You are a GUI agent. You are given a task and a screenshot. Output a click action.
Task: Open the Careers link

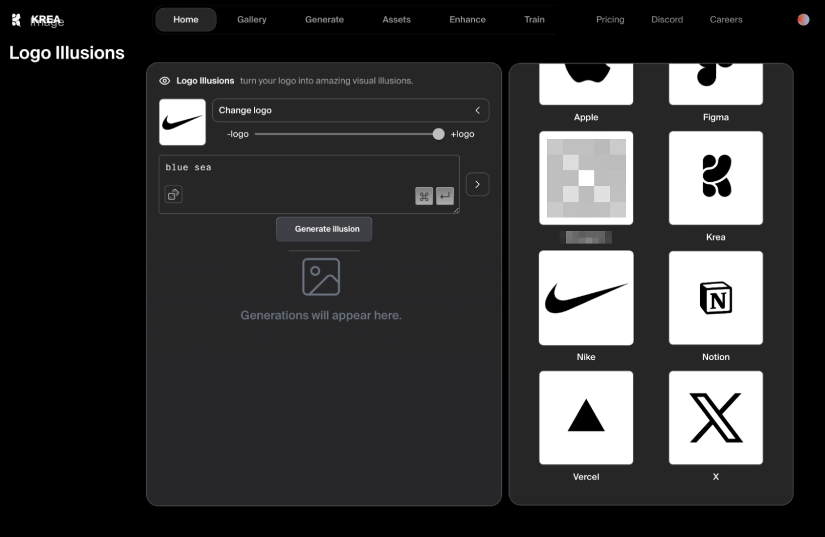[726, 20]
